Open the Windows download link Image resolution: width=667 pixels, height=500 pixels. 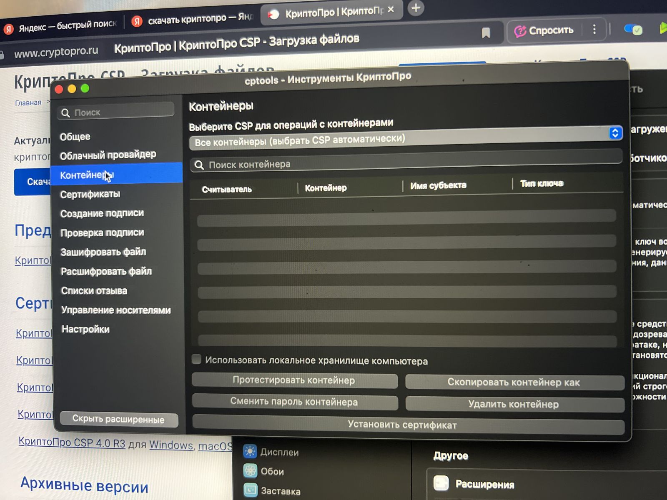point(172,445)
